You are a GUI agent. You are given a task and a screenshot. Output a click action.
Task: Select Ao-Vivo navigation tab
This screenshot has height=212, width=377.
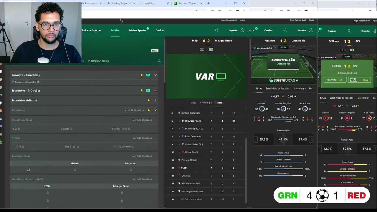coord(115,30)
